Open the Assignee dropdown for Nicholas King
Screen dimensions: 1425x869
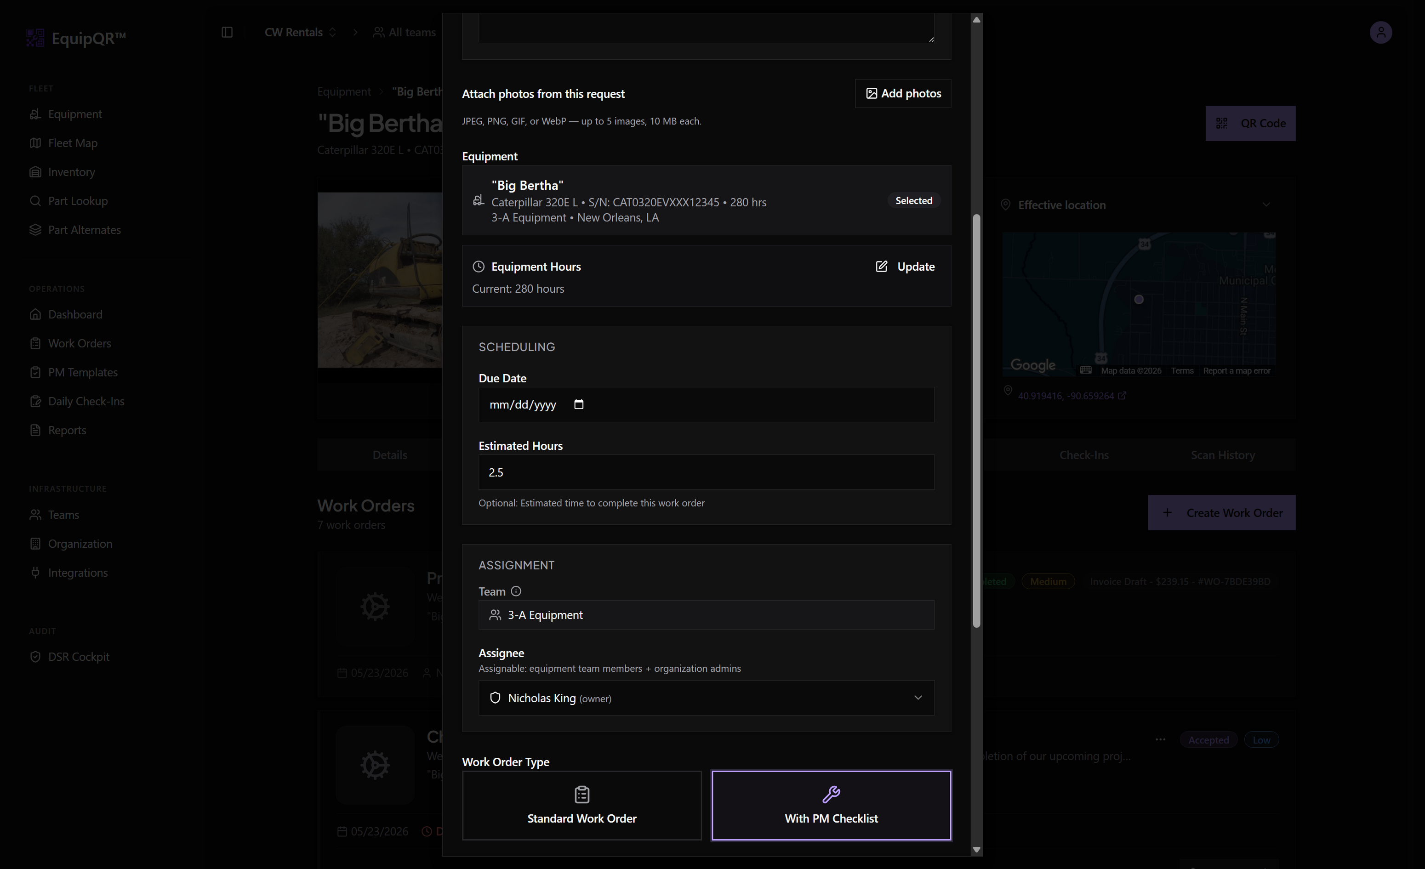click(706, 698)
